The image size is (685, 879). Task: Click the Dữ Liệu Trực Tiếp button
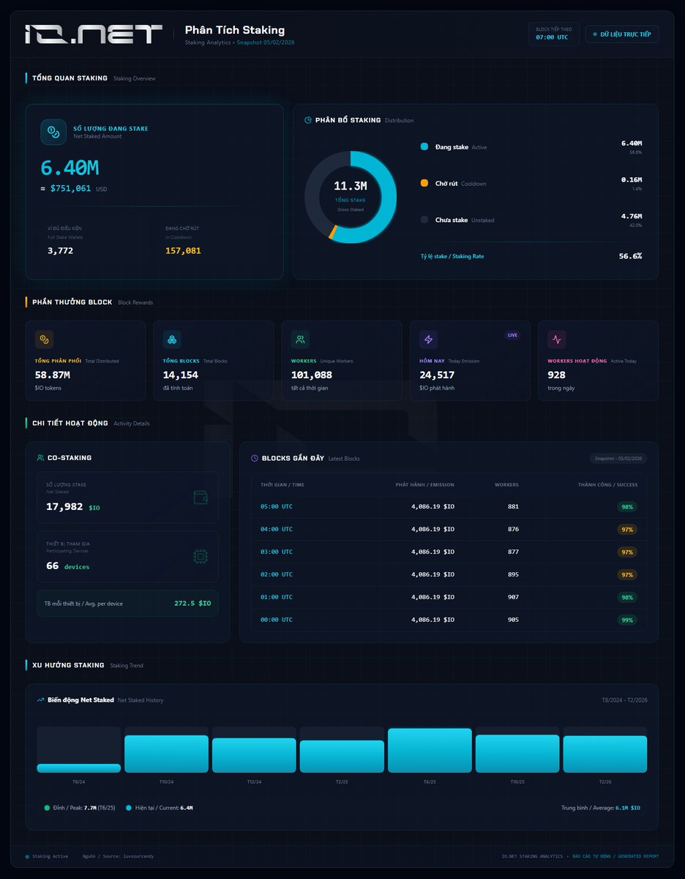click(621, 34)
